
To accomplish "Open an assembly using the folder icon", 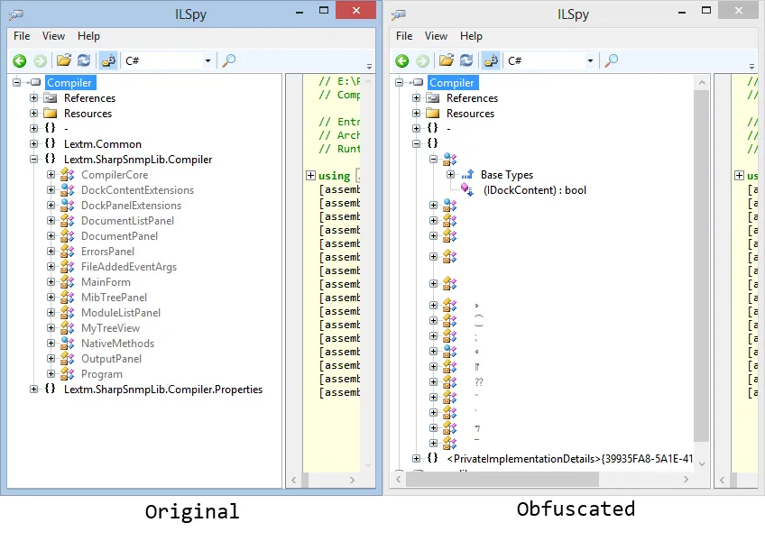I will (x=63, y=60).
